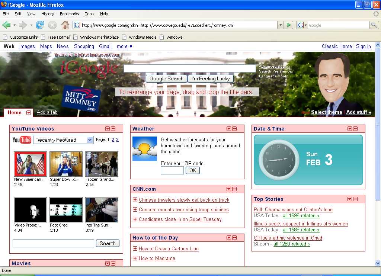
Task: Click the ZIP code input field
Action: (172, 170)
